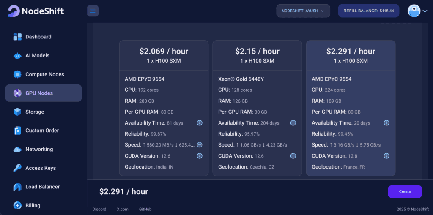The height and width of the screenshot is (215, 433).
Task: Open Load Balancer section
Action: [x=43, y=187]
